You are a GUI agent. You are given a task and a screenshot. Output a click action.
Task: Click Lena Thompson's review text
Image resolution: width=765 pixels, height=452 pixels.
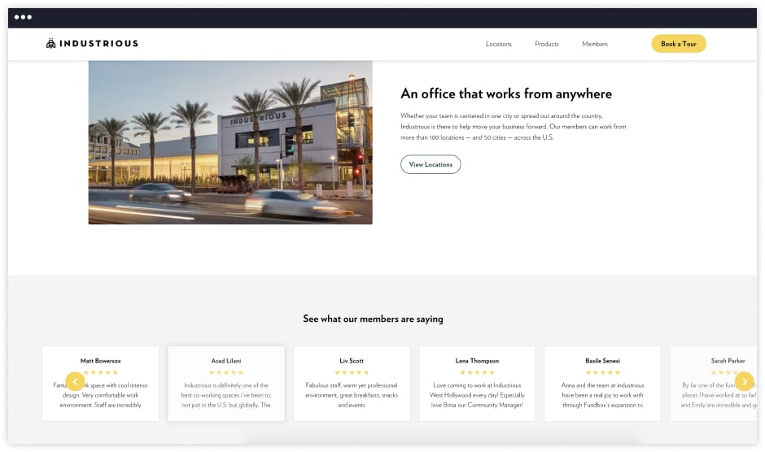[477, 395]
